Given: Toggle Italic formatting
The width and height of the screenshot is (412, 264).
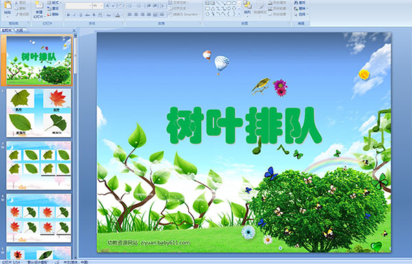Looking at the screenshot, I should click(x=75, y=15).
